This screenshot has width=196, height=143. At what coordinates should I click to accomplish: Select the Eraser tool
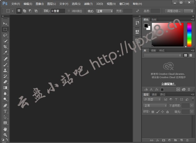[5, 82]
